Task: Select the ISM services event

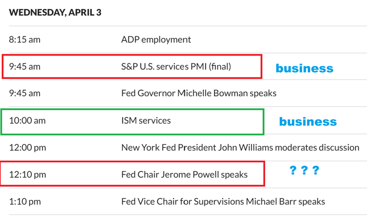Action: (x=146, y=121)
